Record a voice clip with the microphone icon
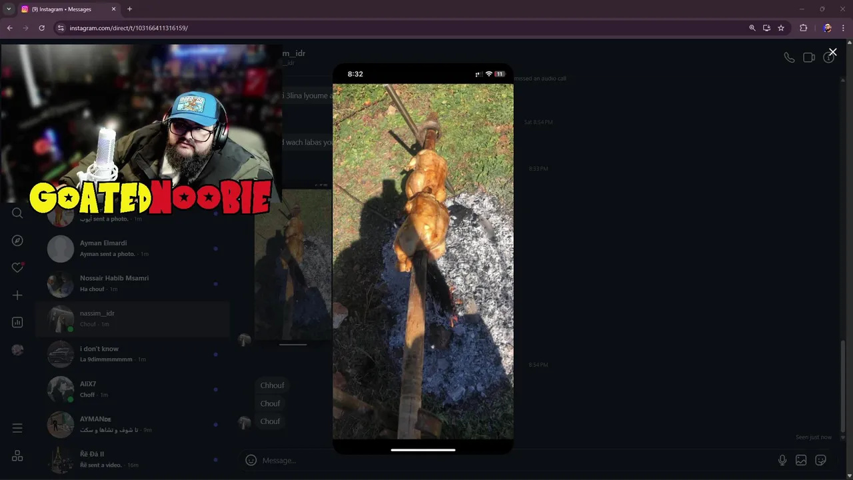Screen dimensions: 853x480 782,460
